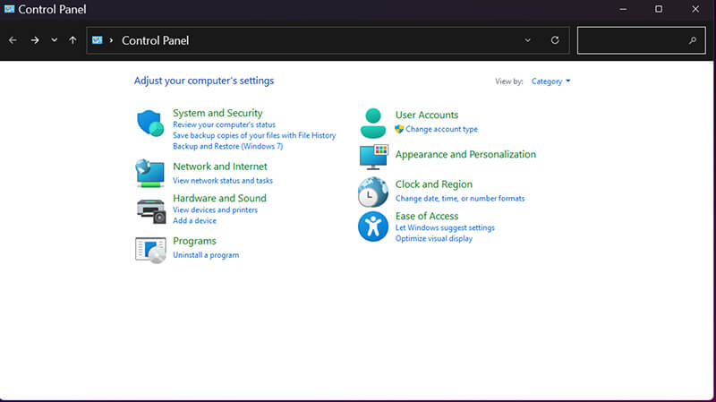
Task: Refresh the Control Panel view
Action: 555,40
